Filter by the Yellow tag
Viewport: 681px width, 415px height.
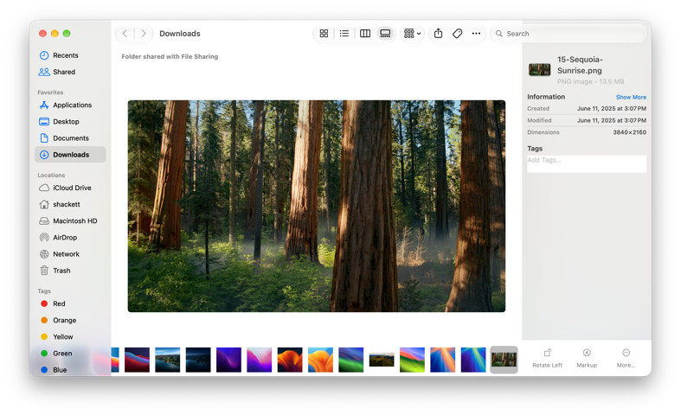point(70,336)
